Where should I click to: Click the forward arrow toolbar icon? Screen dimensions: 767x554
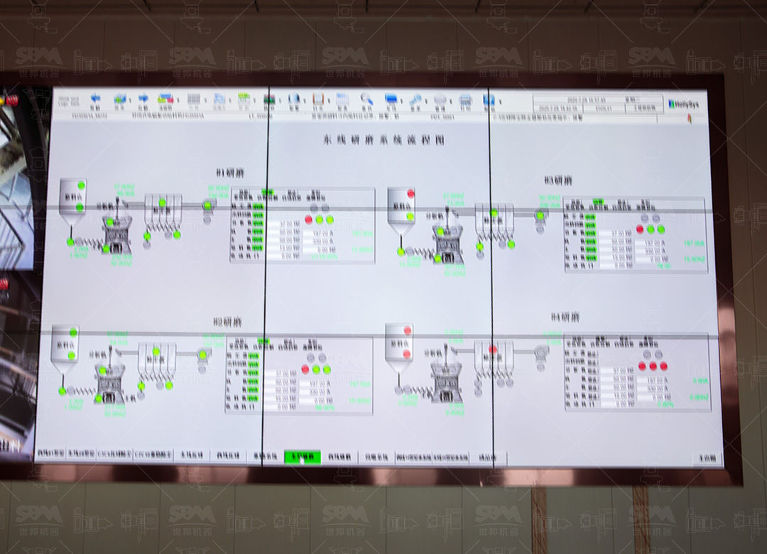point(143,99)
